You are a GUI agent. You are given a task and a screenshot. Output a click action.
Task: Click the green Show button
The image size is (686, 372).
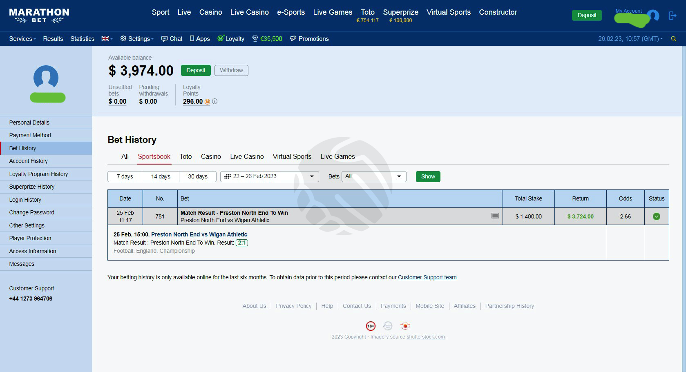428,176
